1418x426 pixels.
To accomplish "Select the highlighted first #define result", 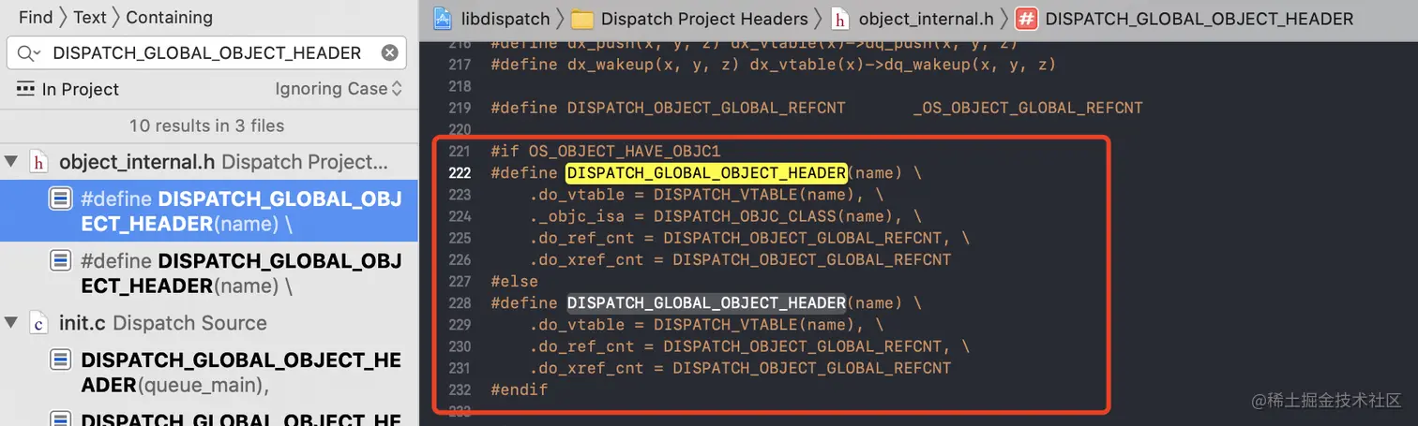I will coord(209,211).
